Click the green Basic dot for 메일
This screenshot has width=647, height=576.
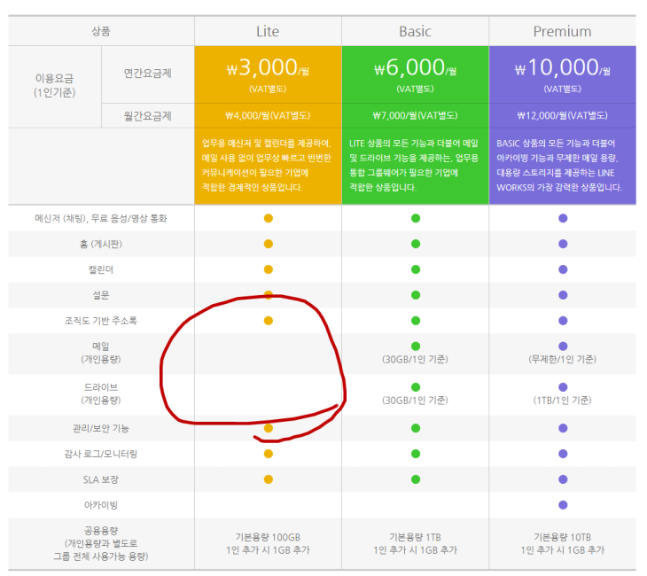pyautogui.click(x=415, y=346)
